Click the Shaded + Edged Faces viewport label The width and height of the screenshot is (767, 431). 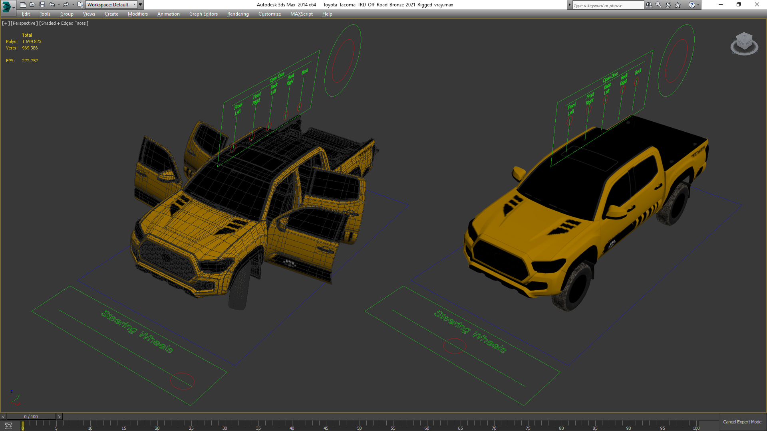[x=64, y=23]
